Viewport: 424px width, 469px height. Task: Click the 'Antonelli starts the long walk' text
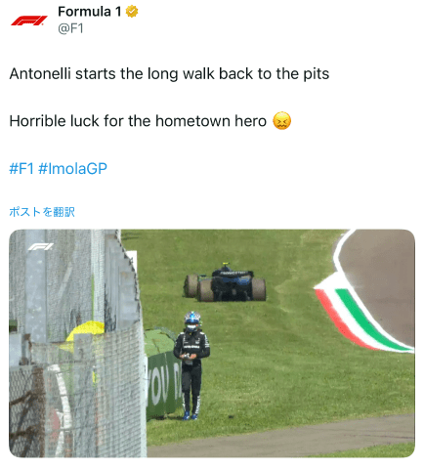(x=169, y=74)
